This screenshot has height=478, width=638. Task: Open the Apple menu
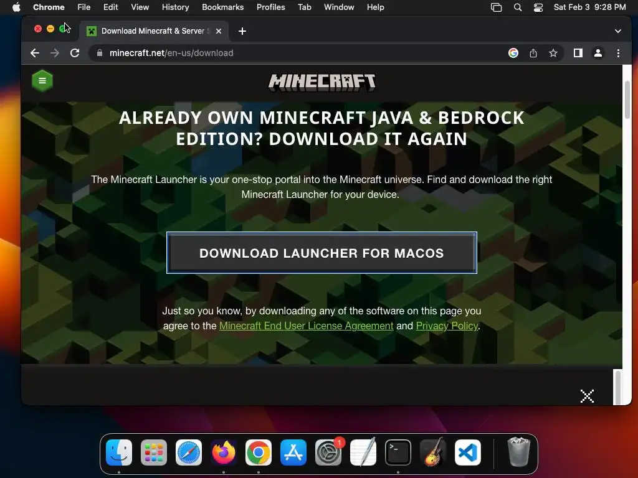16,7
